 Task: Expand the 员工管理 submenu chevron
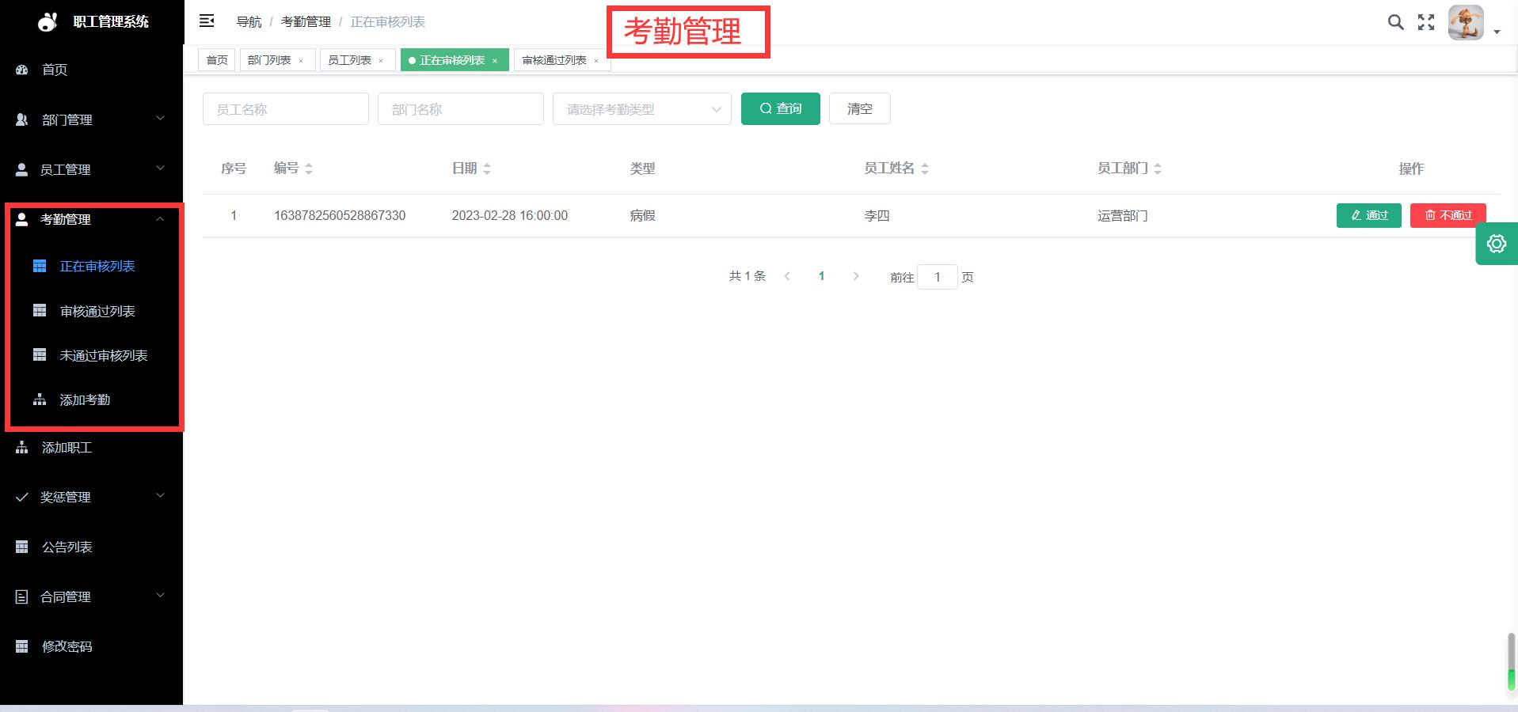(x=160, y=169)
